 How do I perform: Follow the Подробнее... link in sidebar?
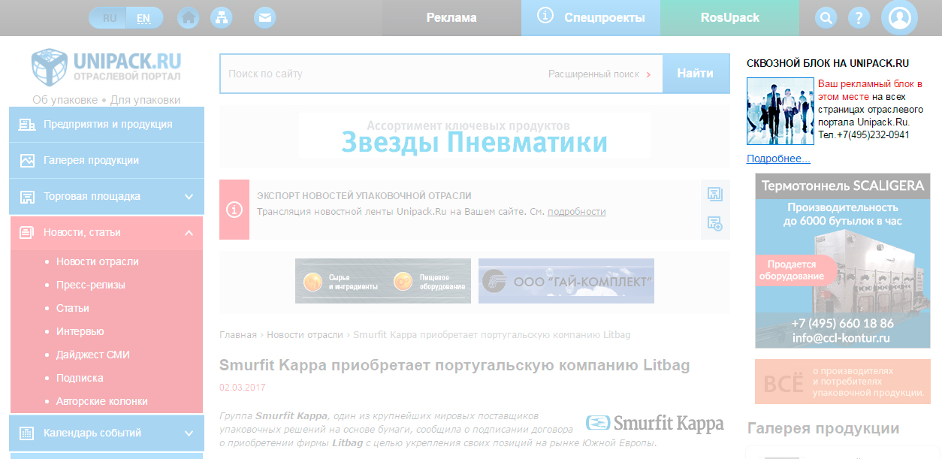pos(778,159)
